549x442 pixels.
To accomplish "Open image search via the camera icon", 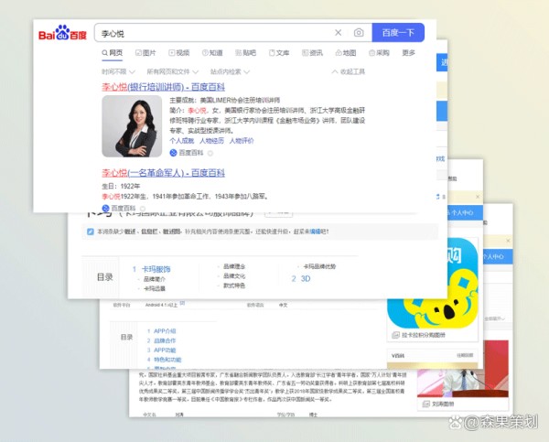I will (x=359, y=33).
